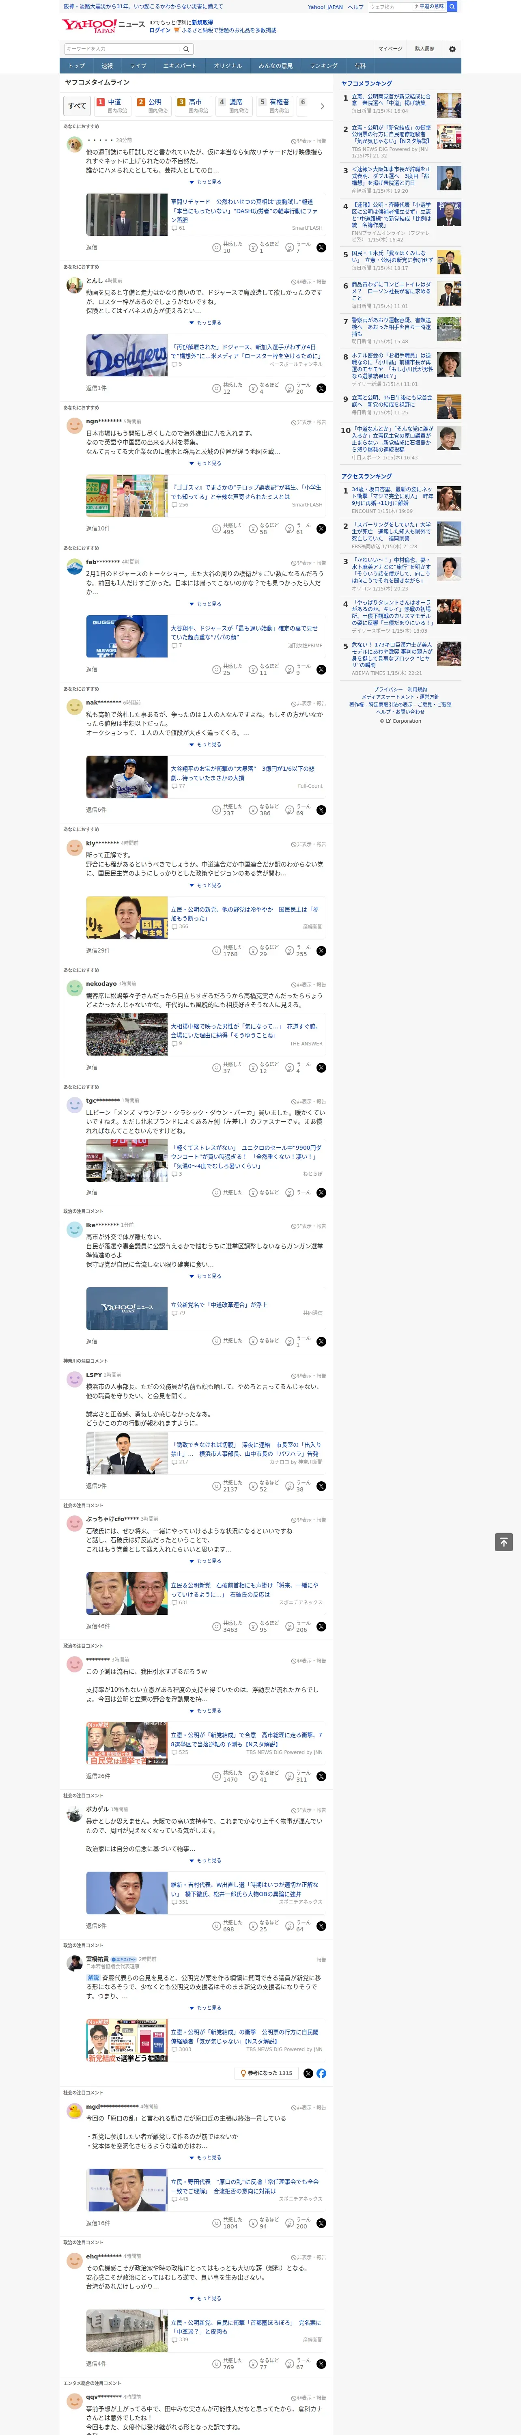521x2435 pixels.
Task: Click なるほど icon on fab's comment
Action: [254, 669]
